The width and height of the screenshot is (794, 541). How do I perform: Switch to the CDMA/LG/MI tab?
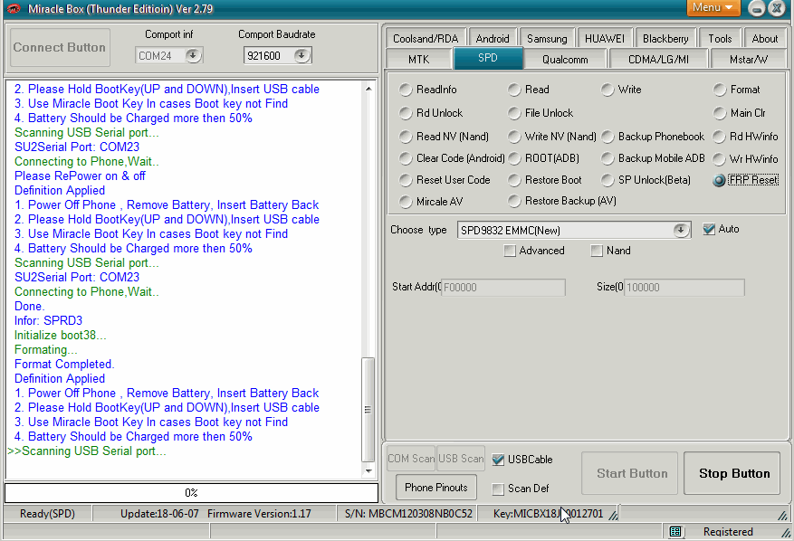(658, 59)
